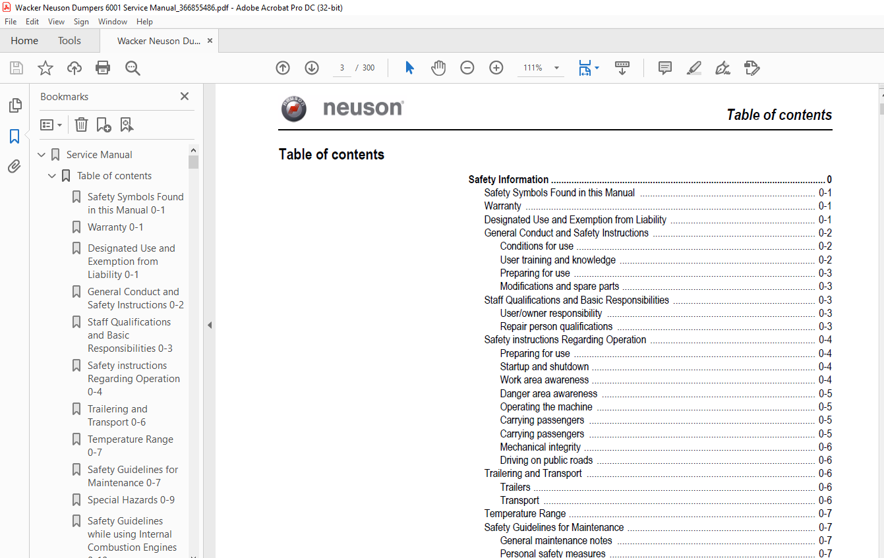Select the Highlight text pen tool
884x558 pixels.
693,68
